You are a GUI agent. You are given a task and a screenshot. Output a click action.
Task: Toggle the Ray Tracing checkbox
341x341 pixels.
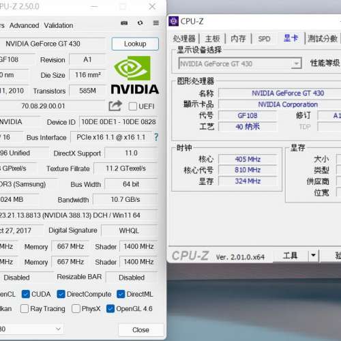pyautogui.click(x=25, y=309)
